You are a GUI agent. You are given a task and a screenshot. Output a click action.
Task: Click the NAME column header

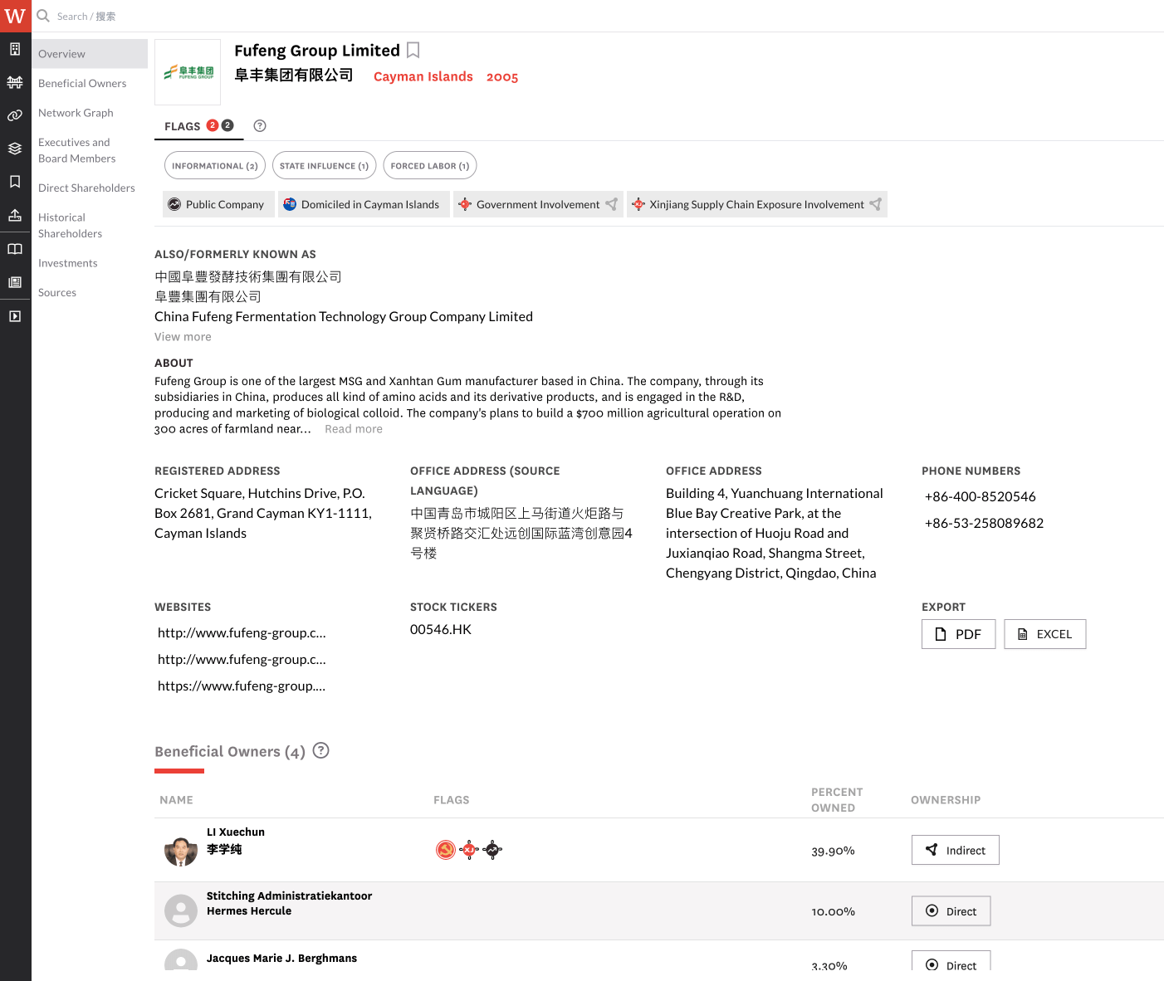tap(176, 800)
